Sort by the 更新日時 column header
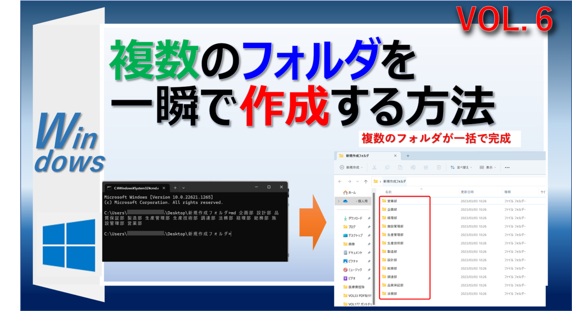The image size is (572, 311). (x=467, y=191)
